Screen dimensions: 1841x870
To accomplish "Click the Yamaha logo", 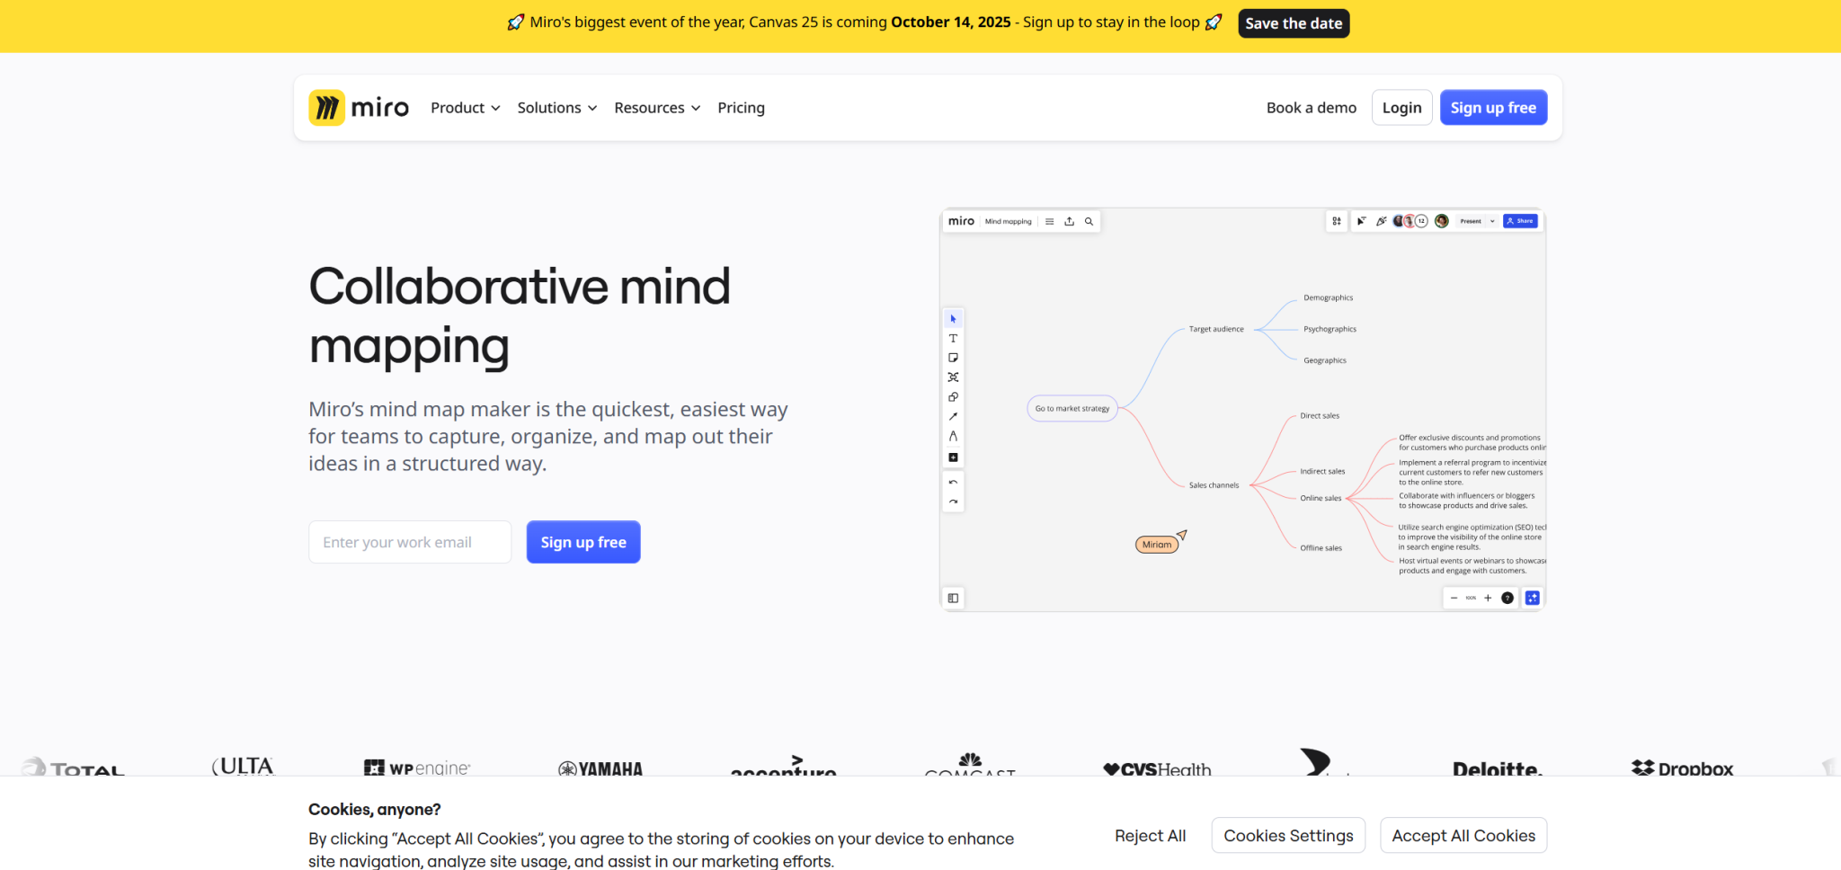I will (x=600, y=769).
